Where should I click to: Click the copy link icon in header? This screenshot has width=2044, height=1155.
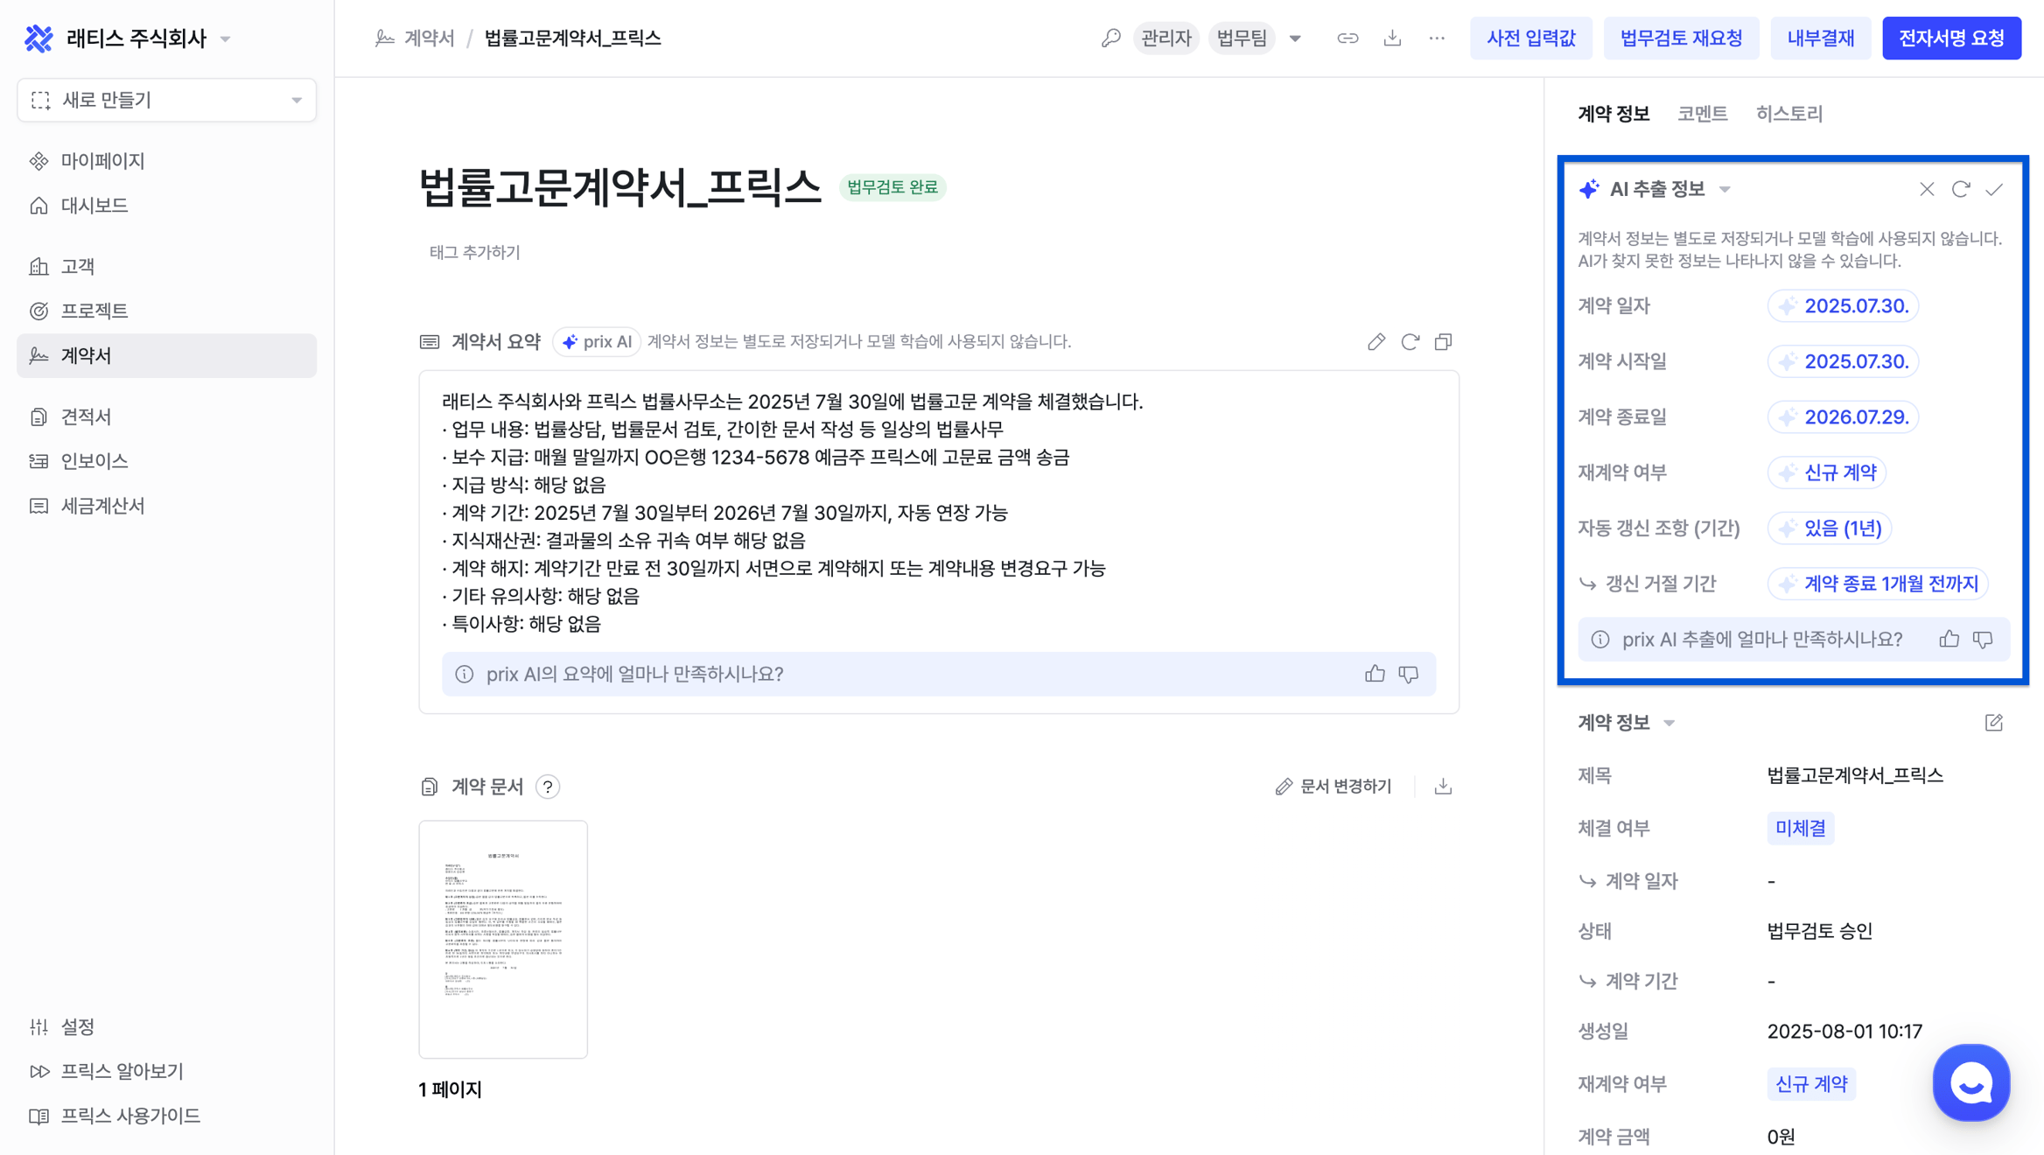(x=1347, y=38)
